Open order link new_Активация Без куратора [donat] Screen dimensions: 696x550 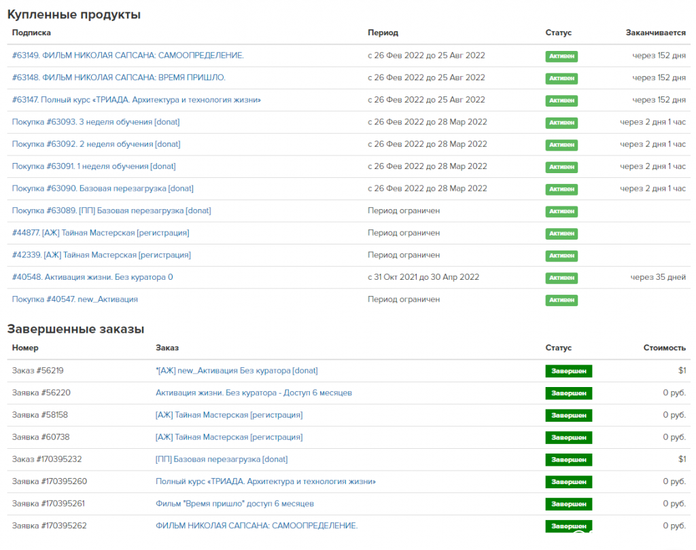click(x=237, y=370)
